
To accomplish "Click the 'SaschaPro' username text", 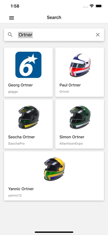I will coord(16,143).
